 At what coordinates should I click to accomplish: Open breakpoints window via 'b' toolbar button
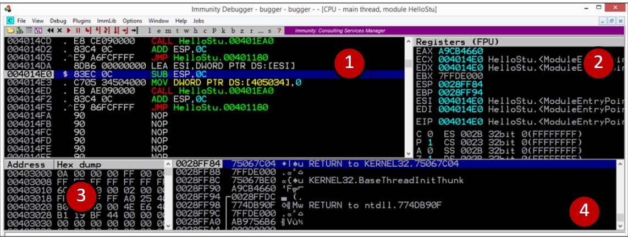tap(233, 31)
